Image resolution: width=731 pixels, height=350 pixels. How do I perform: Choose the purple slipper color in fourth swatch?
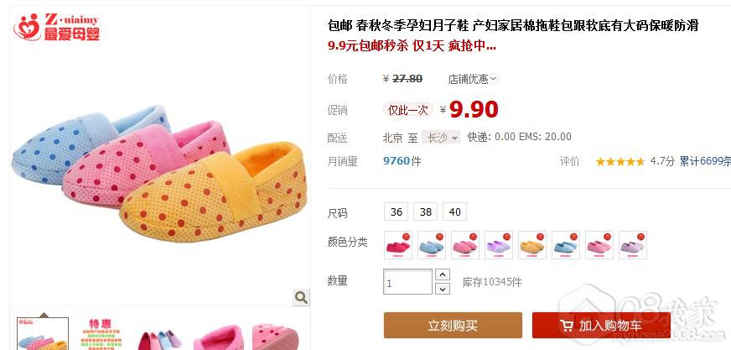click(499, 245)
